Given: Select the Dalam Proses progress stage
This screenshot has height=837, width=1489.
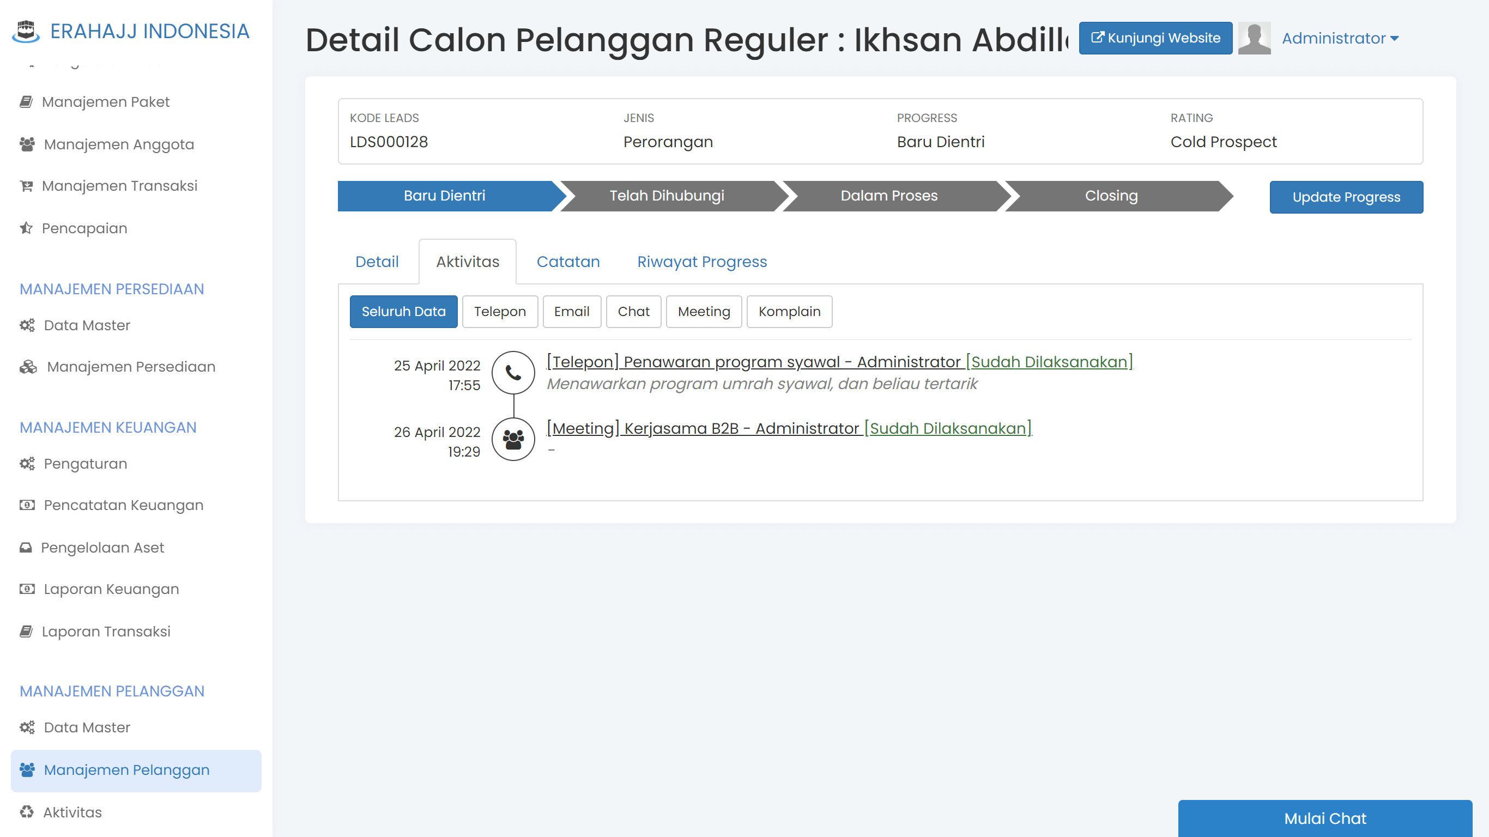Looking at the screenshot, I should coord(889,196).
